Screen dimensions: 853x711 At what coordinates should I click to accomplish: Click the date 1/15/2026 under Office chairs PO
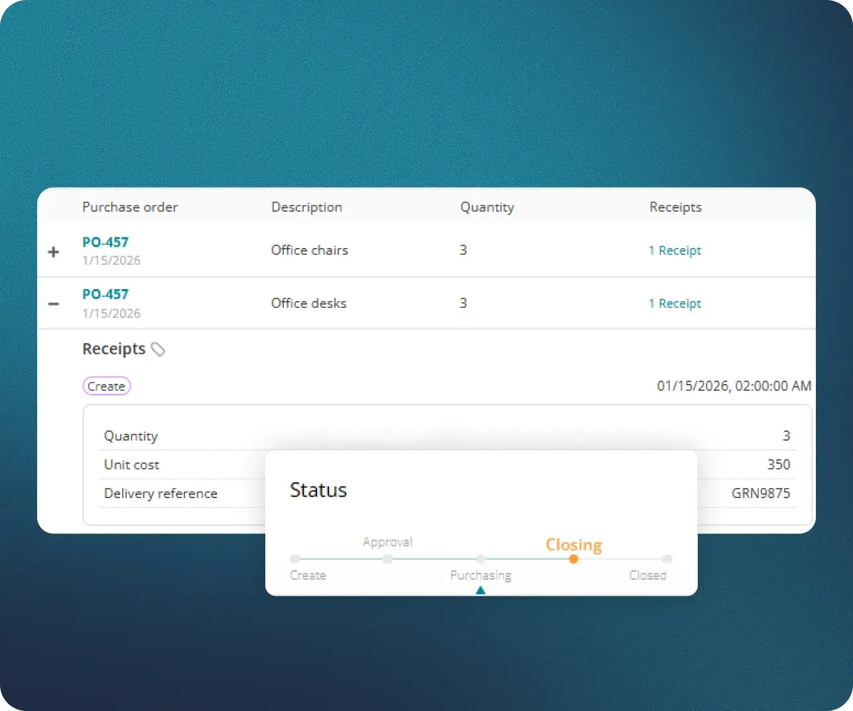point(111,261)
